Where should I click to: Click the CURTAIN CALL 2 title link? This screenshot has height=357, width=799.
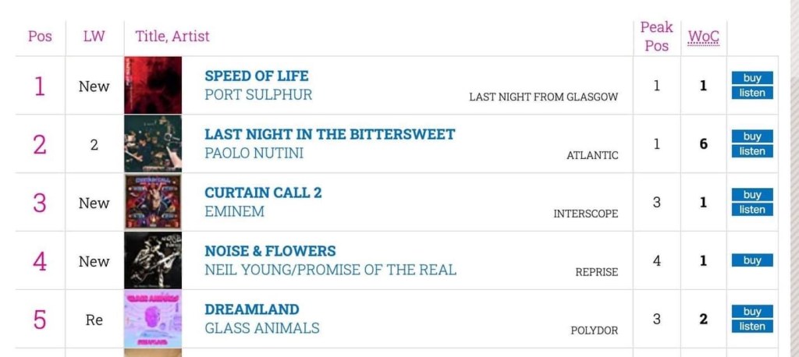point(263,193)
